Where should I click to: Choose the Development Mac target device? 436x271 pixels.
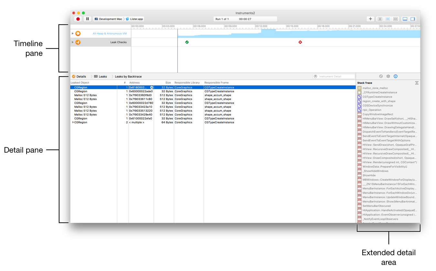[x=108, y=19]
